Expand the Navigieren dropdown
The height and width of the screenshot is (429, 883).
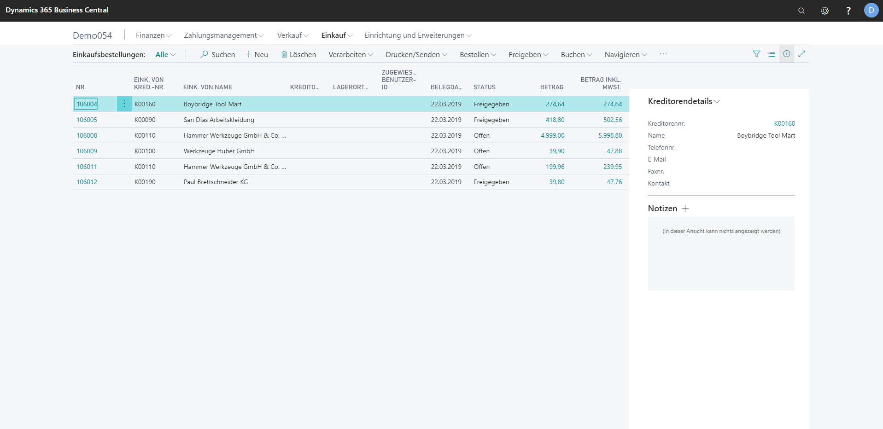point(626,54)
